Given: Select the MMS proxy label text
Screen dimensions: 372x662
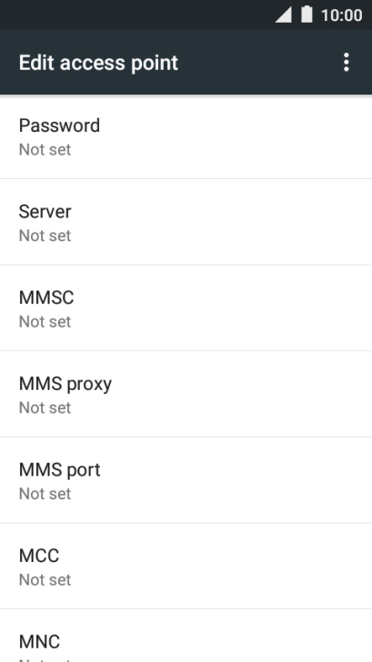Looking at the screenshot, I should pos(65,384).
